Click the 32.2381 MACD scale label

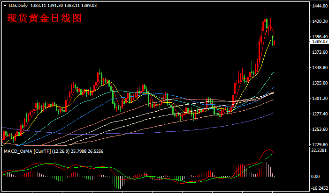(x=320, y=150)
